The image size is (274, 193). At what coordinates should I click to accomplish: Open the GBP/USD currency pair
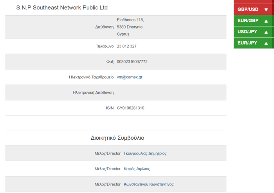tap(248, 9)
